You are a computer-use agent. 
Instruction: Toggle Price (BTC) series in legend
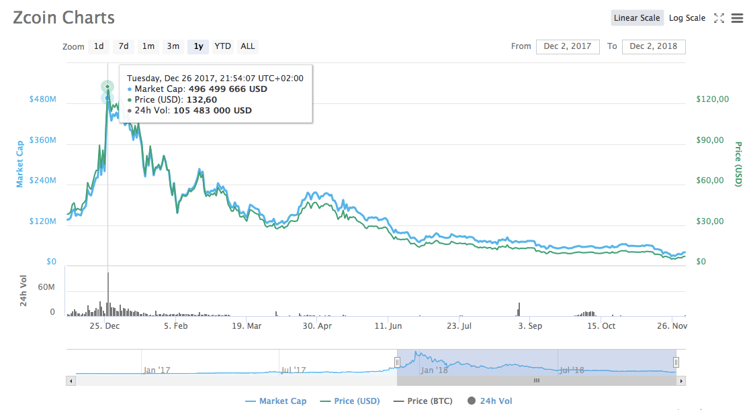click(x=423, y=401)
